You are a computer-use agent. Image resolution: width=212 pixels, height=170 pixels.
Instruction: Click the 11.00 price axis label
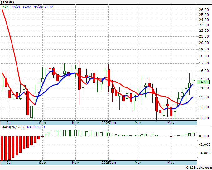[x=204, y=118]
